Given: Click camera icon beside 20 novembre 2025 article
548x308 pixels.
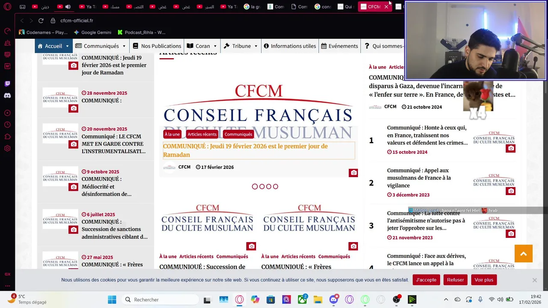Looking at the screenshot, I should click(x=74, y=144).
